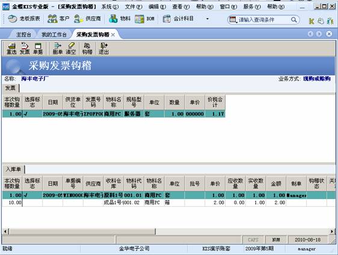Click the 单据 document toolbar icon

click(x=38, y=48)
